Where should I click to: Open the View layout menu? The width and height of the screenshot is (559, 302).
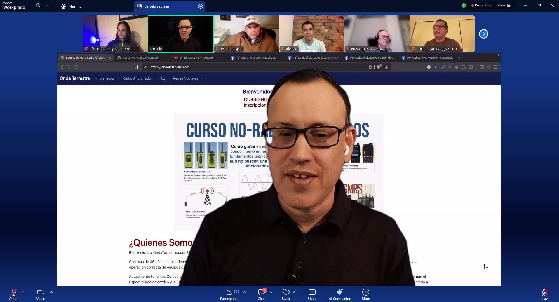[x=504, y=5]
